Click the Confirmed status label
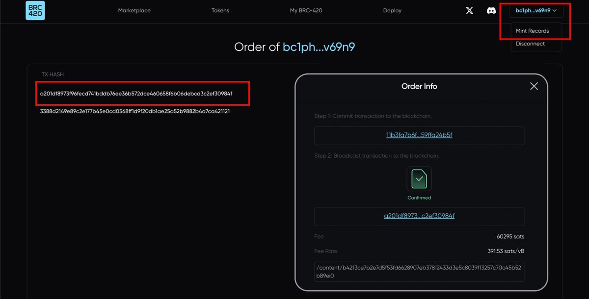This screenshot has height=299, width=589. pos(419,198)
